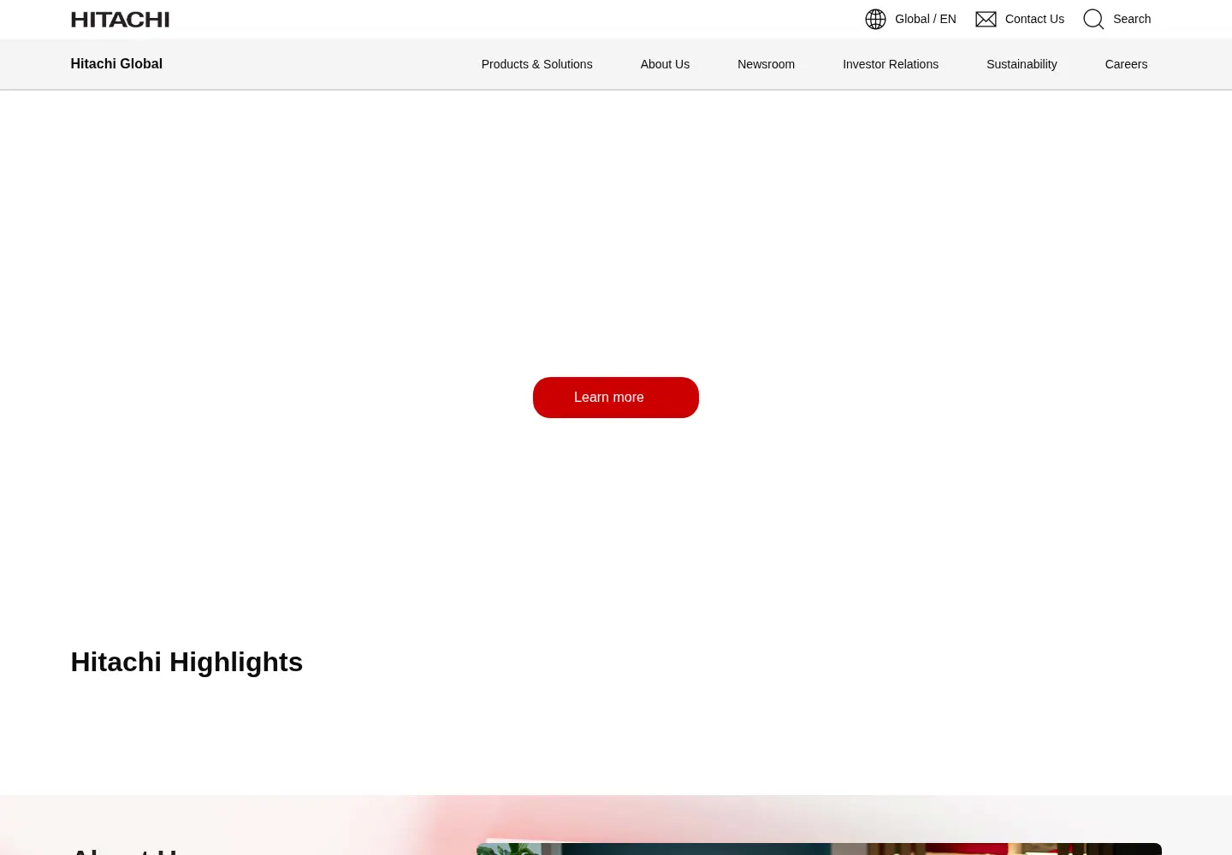Click the envelope contact icon

point(986,19)
